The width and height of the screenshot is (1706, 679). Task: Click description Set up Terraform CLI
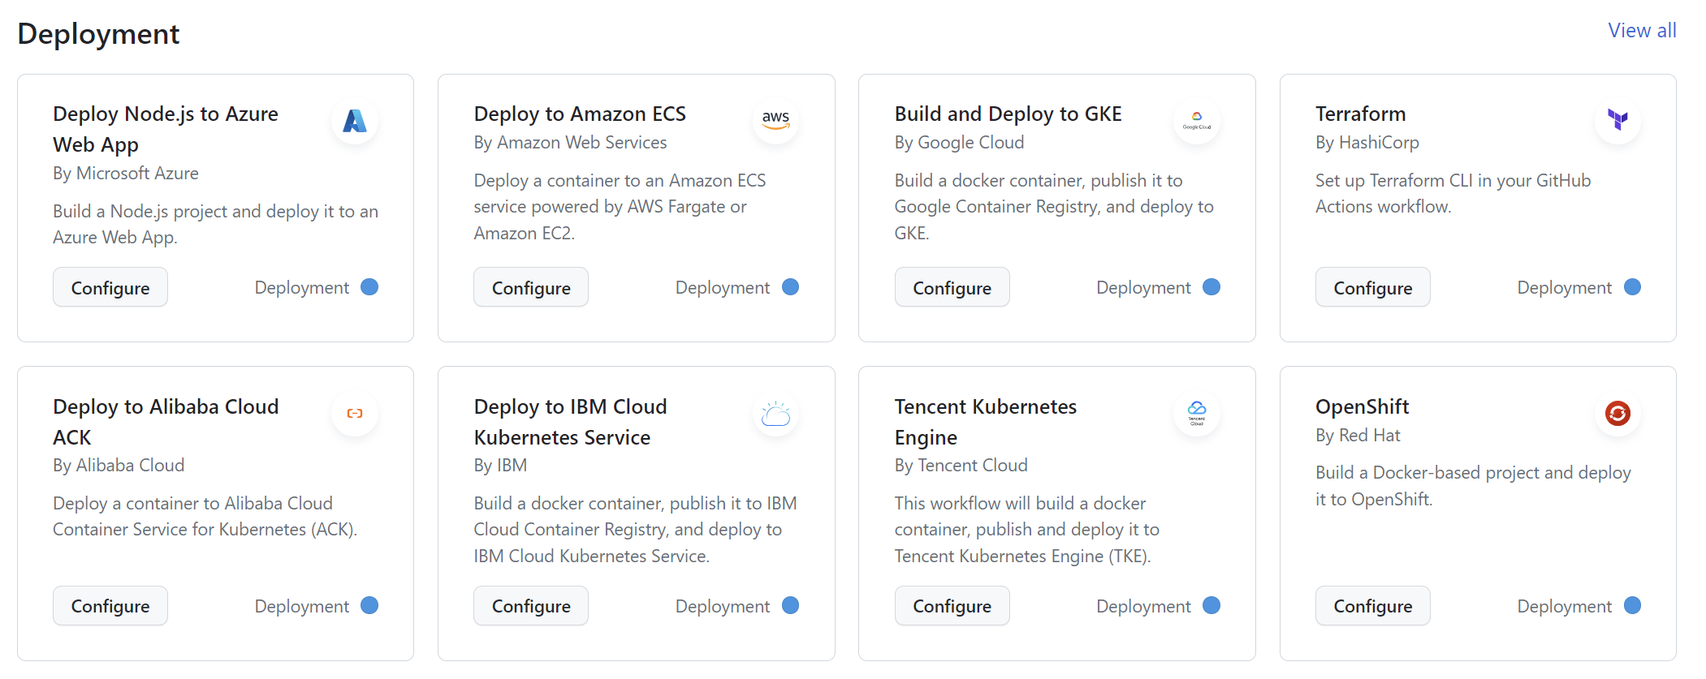pyautogui.click(x=1453, y=193)
